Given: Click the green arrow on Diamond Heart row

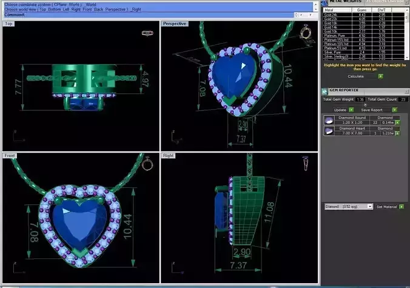Looking at the screenshot, I should [x=397, y=133].
